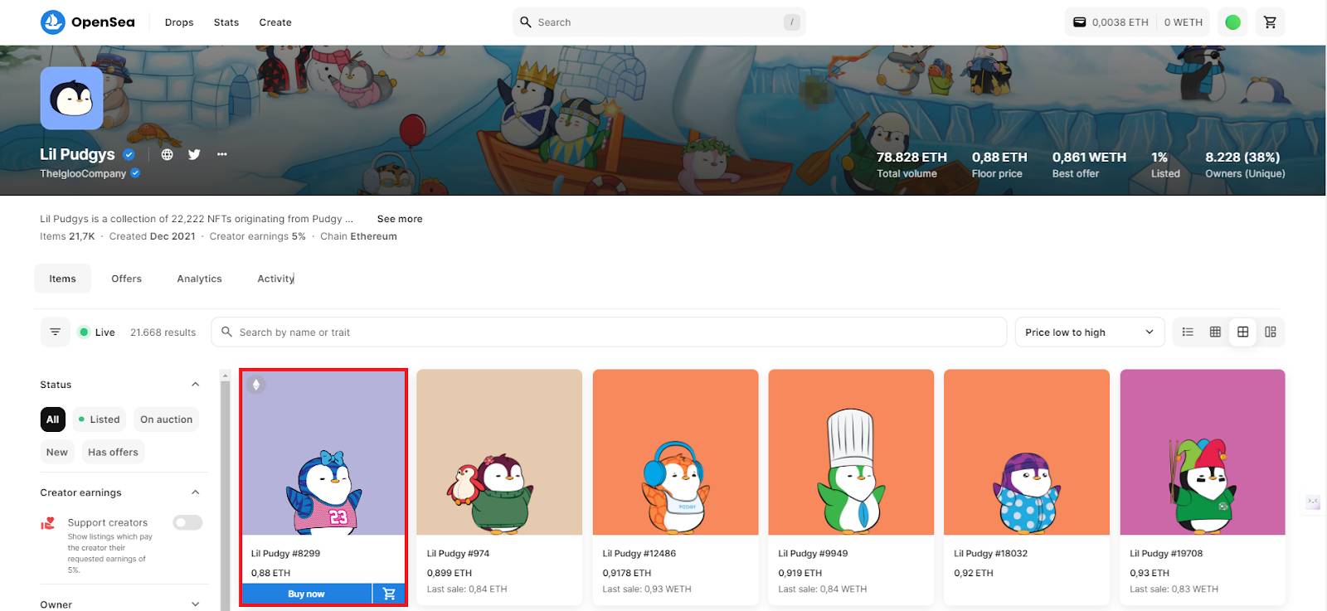Click the items list vertical scrollbar
The height and width of the screenshot is (611, 1327).
[x=225, y=494]
